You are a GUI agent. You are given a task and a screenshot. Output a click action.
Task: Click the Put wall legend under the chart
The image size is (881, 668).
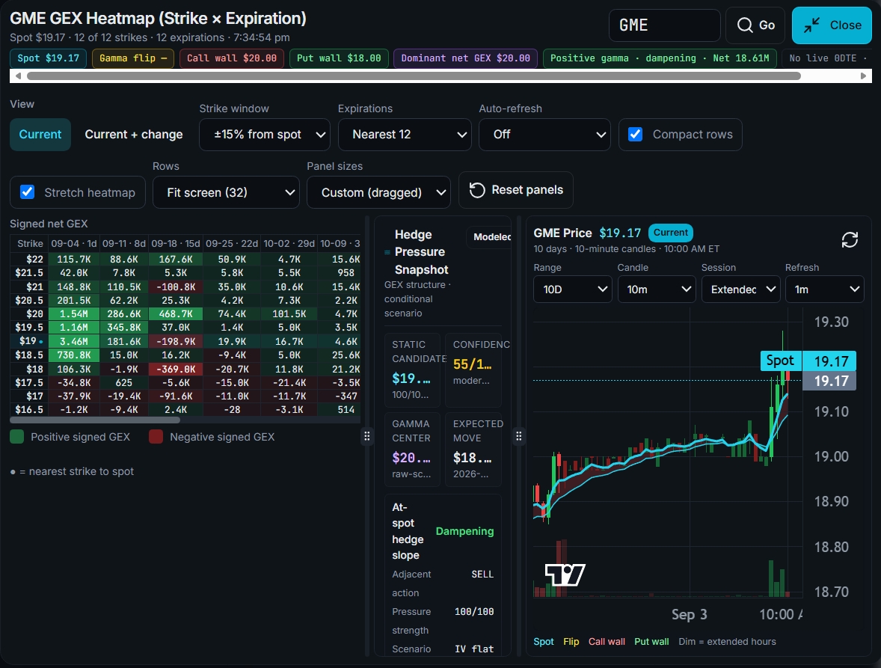tap(651, 642)
